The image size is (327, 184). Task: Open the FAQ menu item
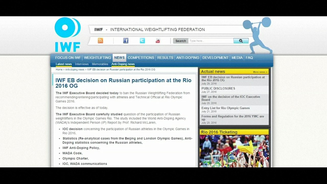coord(249,58)
